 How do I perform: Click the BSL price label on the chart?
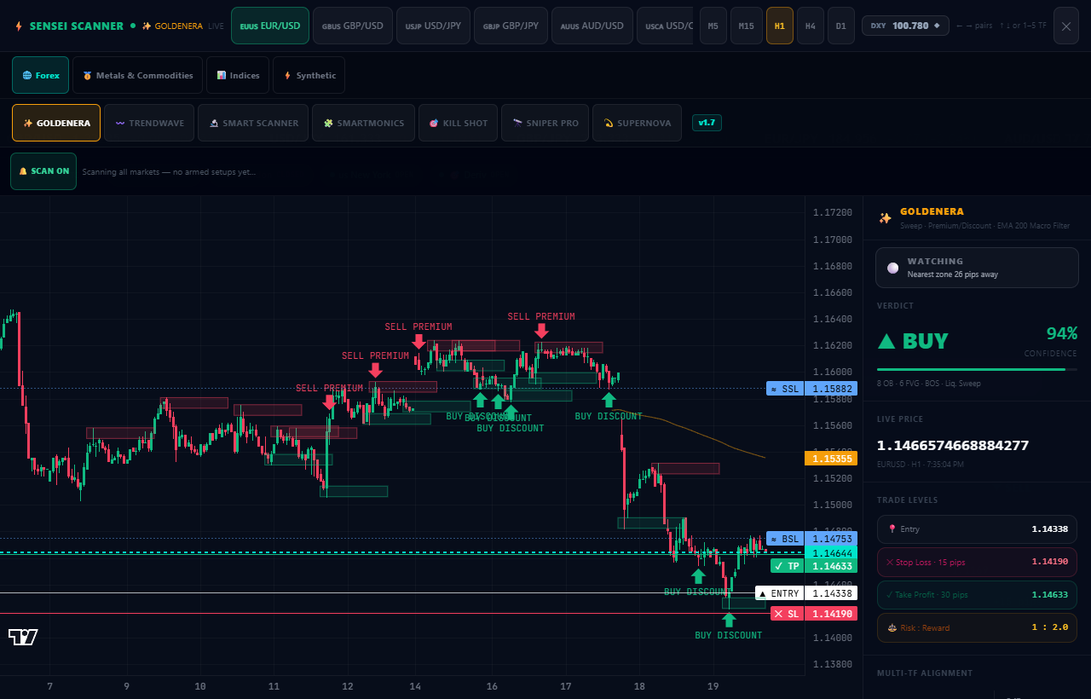811,539
